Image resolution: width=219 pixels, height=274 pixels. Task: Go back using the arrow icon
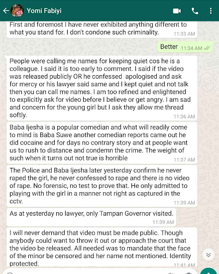[6, 11]
